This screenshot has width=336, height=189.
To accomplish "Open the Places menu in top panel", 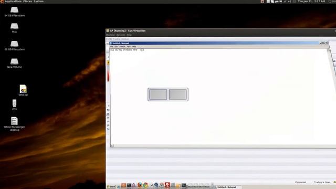I will click(27, 1).
